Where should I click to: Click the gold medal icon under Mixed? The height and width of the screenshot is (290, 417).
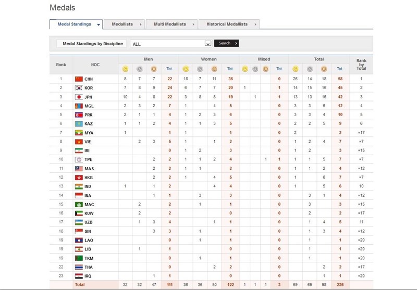point(244,68)
